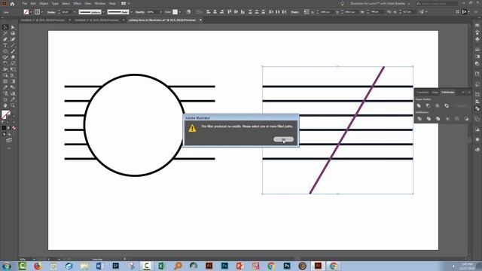Click the Expand button in Pathfinder
482x271 pixels.
tap(462, 105)
